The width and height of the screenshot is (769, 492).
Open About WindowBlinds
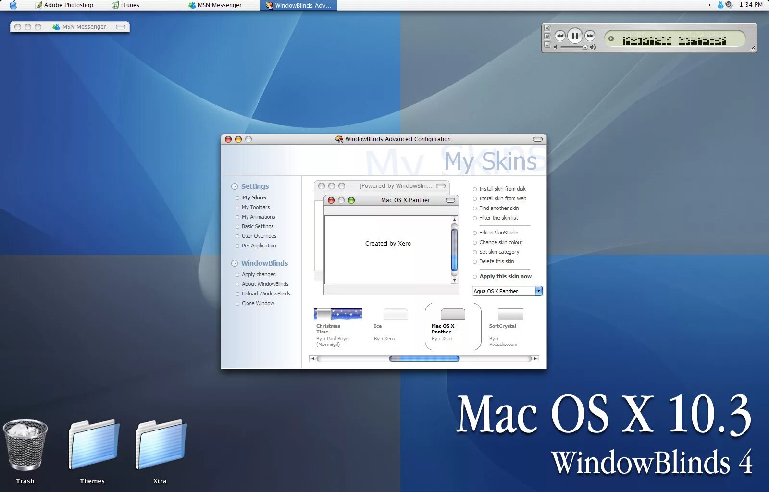point(265,284)
